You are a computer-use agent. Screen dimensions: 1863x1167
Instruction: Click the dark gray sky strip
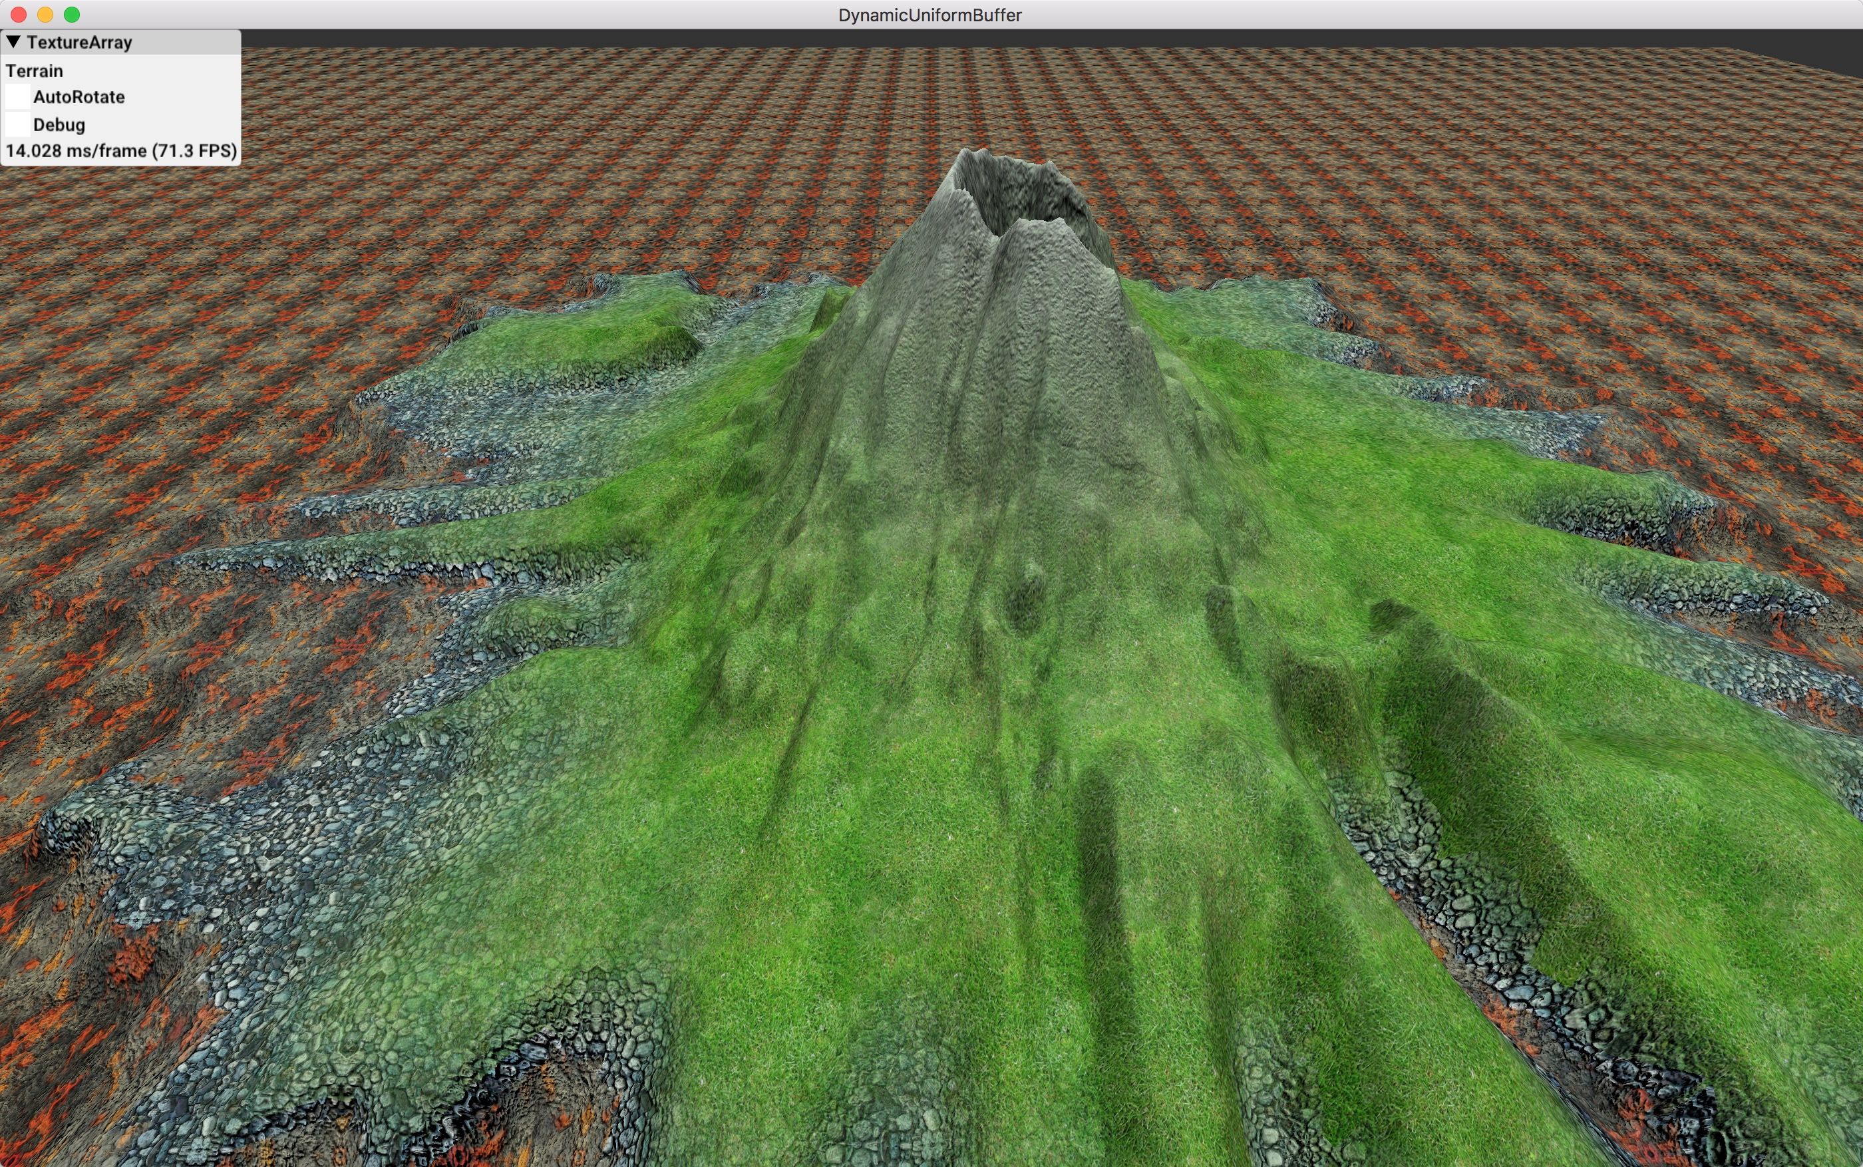1003,39
